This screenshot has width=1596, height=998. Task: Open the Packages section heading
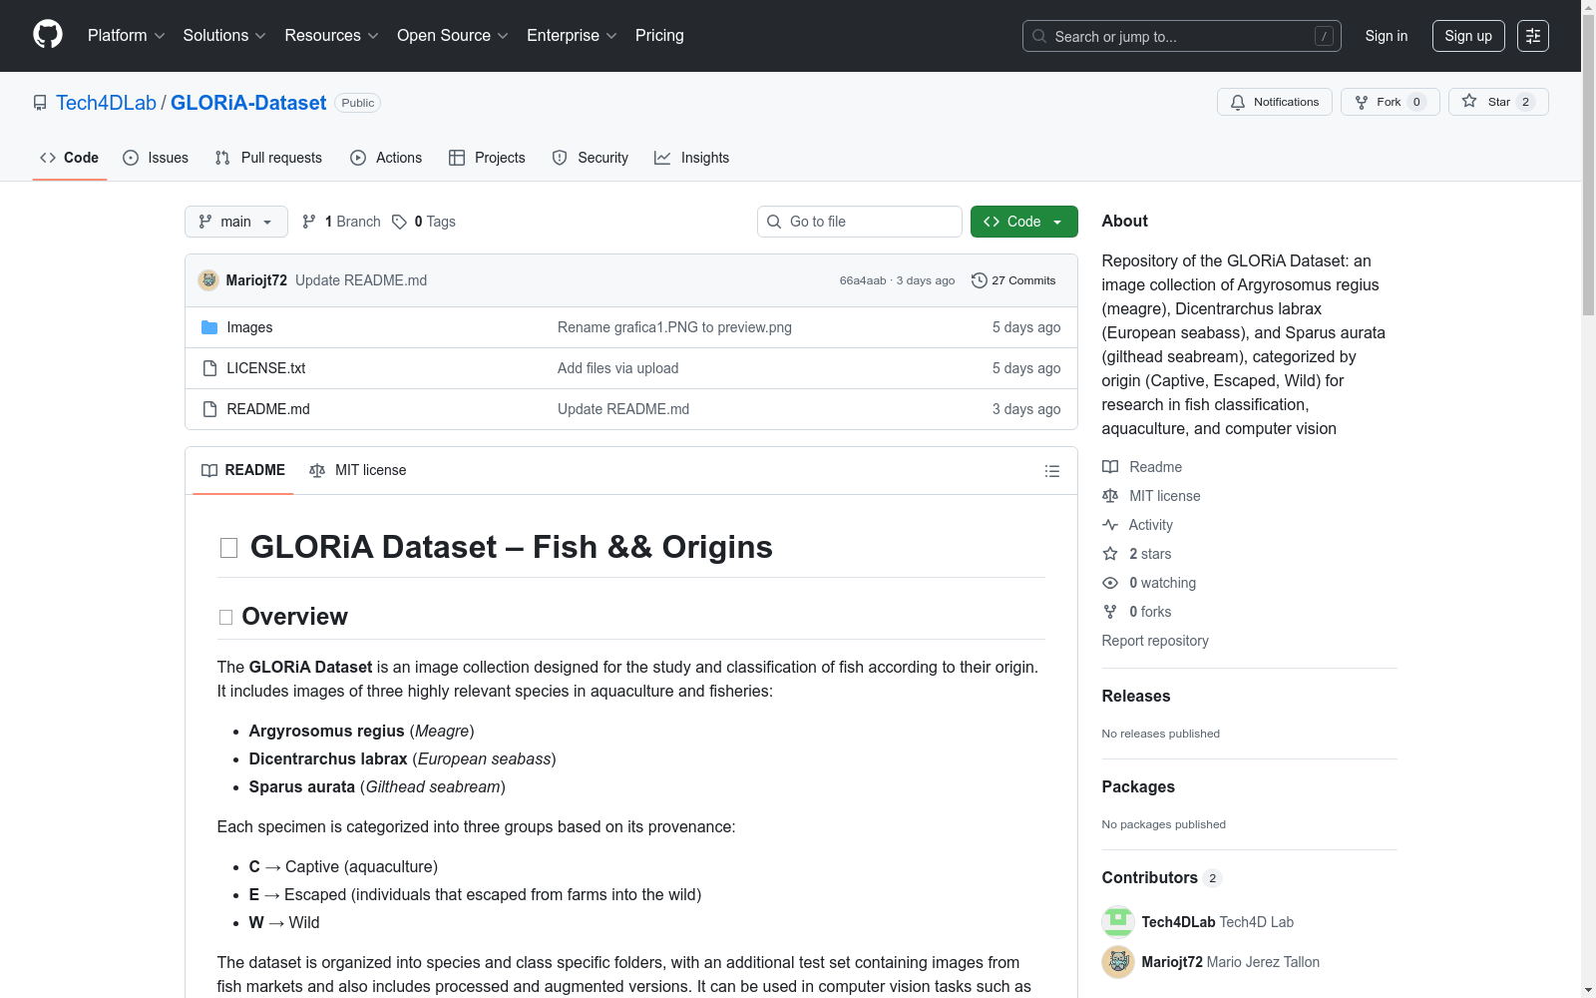coord(1138,787)
